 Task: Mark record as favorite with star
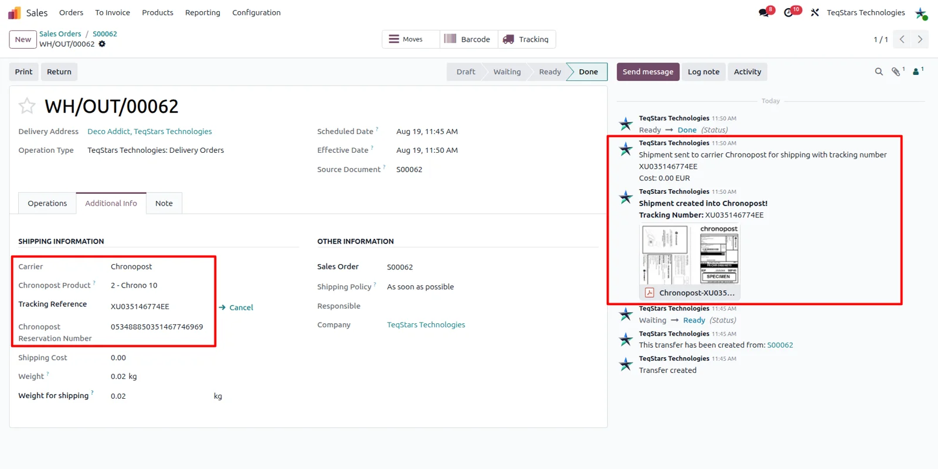pos(27,106)
